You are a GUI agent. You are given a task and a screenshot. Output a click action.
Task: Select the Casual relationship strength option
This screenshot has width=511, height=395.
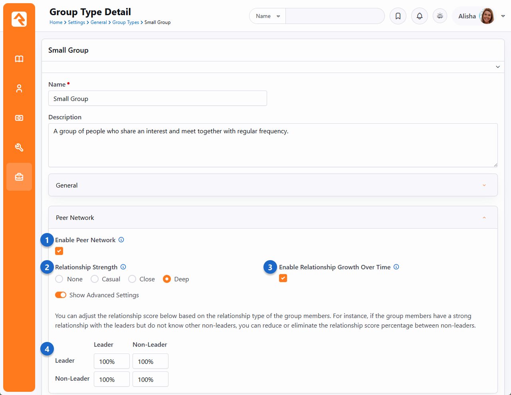coord(95,279)
